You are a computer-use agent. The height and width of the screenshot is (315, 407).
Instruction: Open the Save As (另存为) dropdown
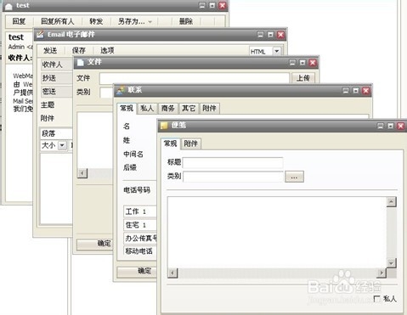pyautogui.click(x=134, y=21)
